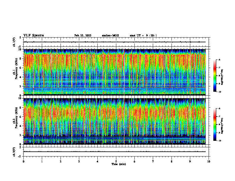235x181 pixels.
Task: Click the "VLF Spectra" plot title
Action: pos(34,35)
